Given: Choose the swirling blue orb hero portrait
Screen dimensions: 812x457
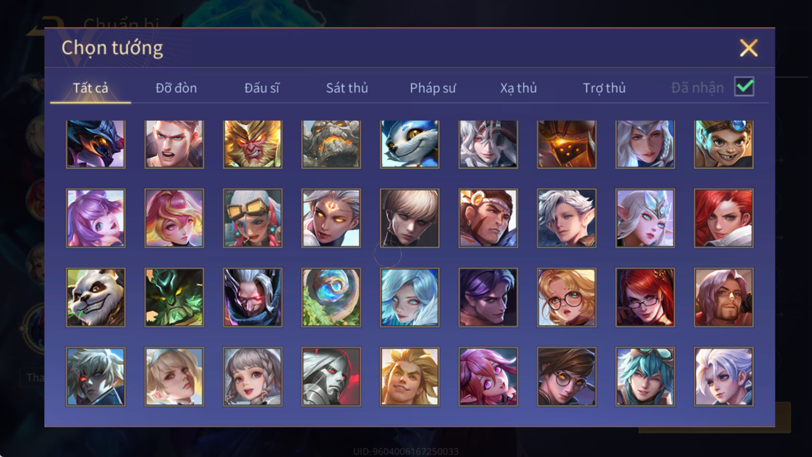Looking at the screenshot, I should (x=331, y=298).
